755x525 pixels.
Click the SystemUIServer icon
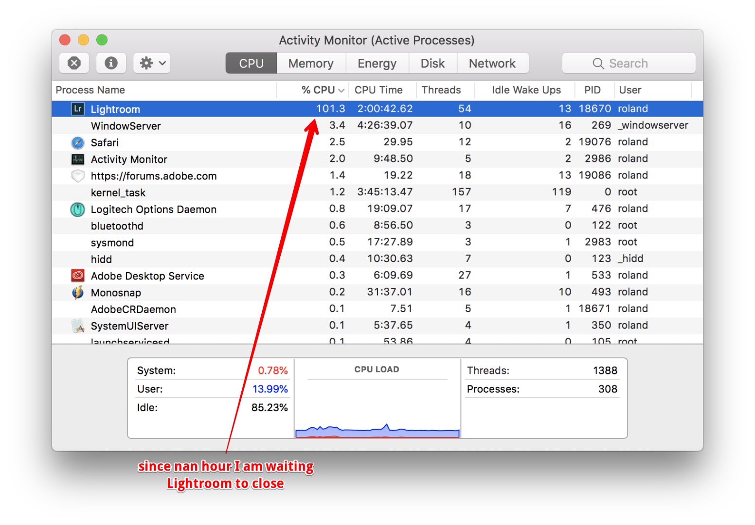(78, 326)
